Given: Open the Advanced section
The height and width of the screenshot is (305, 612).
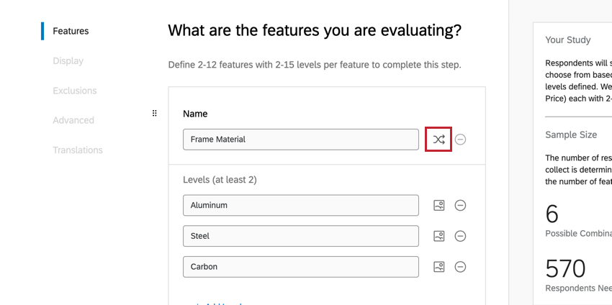Looking at the screenshot, I should [x=73, y=120].
